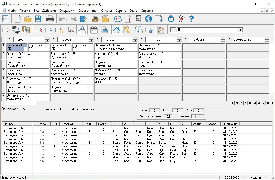Open the line chart graph icon
Viewport: 275px width, 180px height.
tap(161, 30)
